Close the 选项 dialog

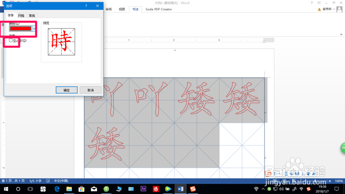pyautogui.click(x=98, y=6)
